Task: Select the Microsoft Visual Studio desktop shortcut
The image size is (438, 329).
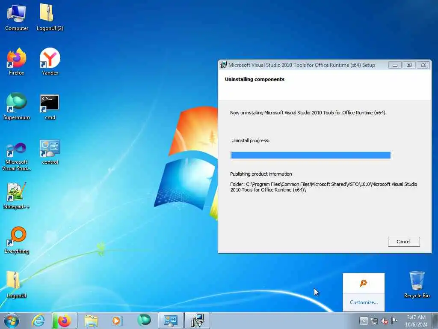Action: pyautogui.click(x=17, y=155)
